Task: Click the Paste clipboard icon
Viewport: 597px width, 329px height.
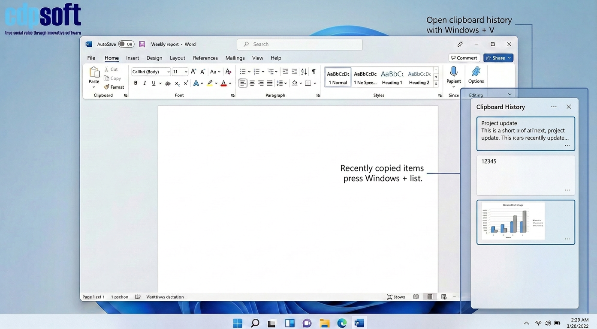Action: (94, 72)
